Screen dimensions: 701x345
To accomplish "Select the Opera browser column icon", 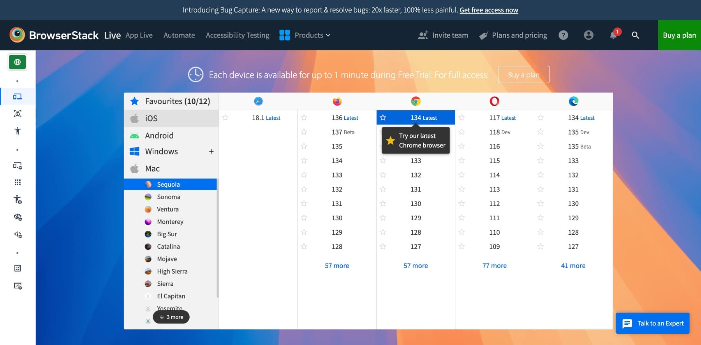I will click(495, 101).
